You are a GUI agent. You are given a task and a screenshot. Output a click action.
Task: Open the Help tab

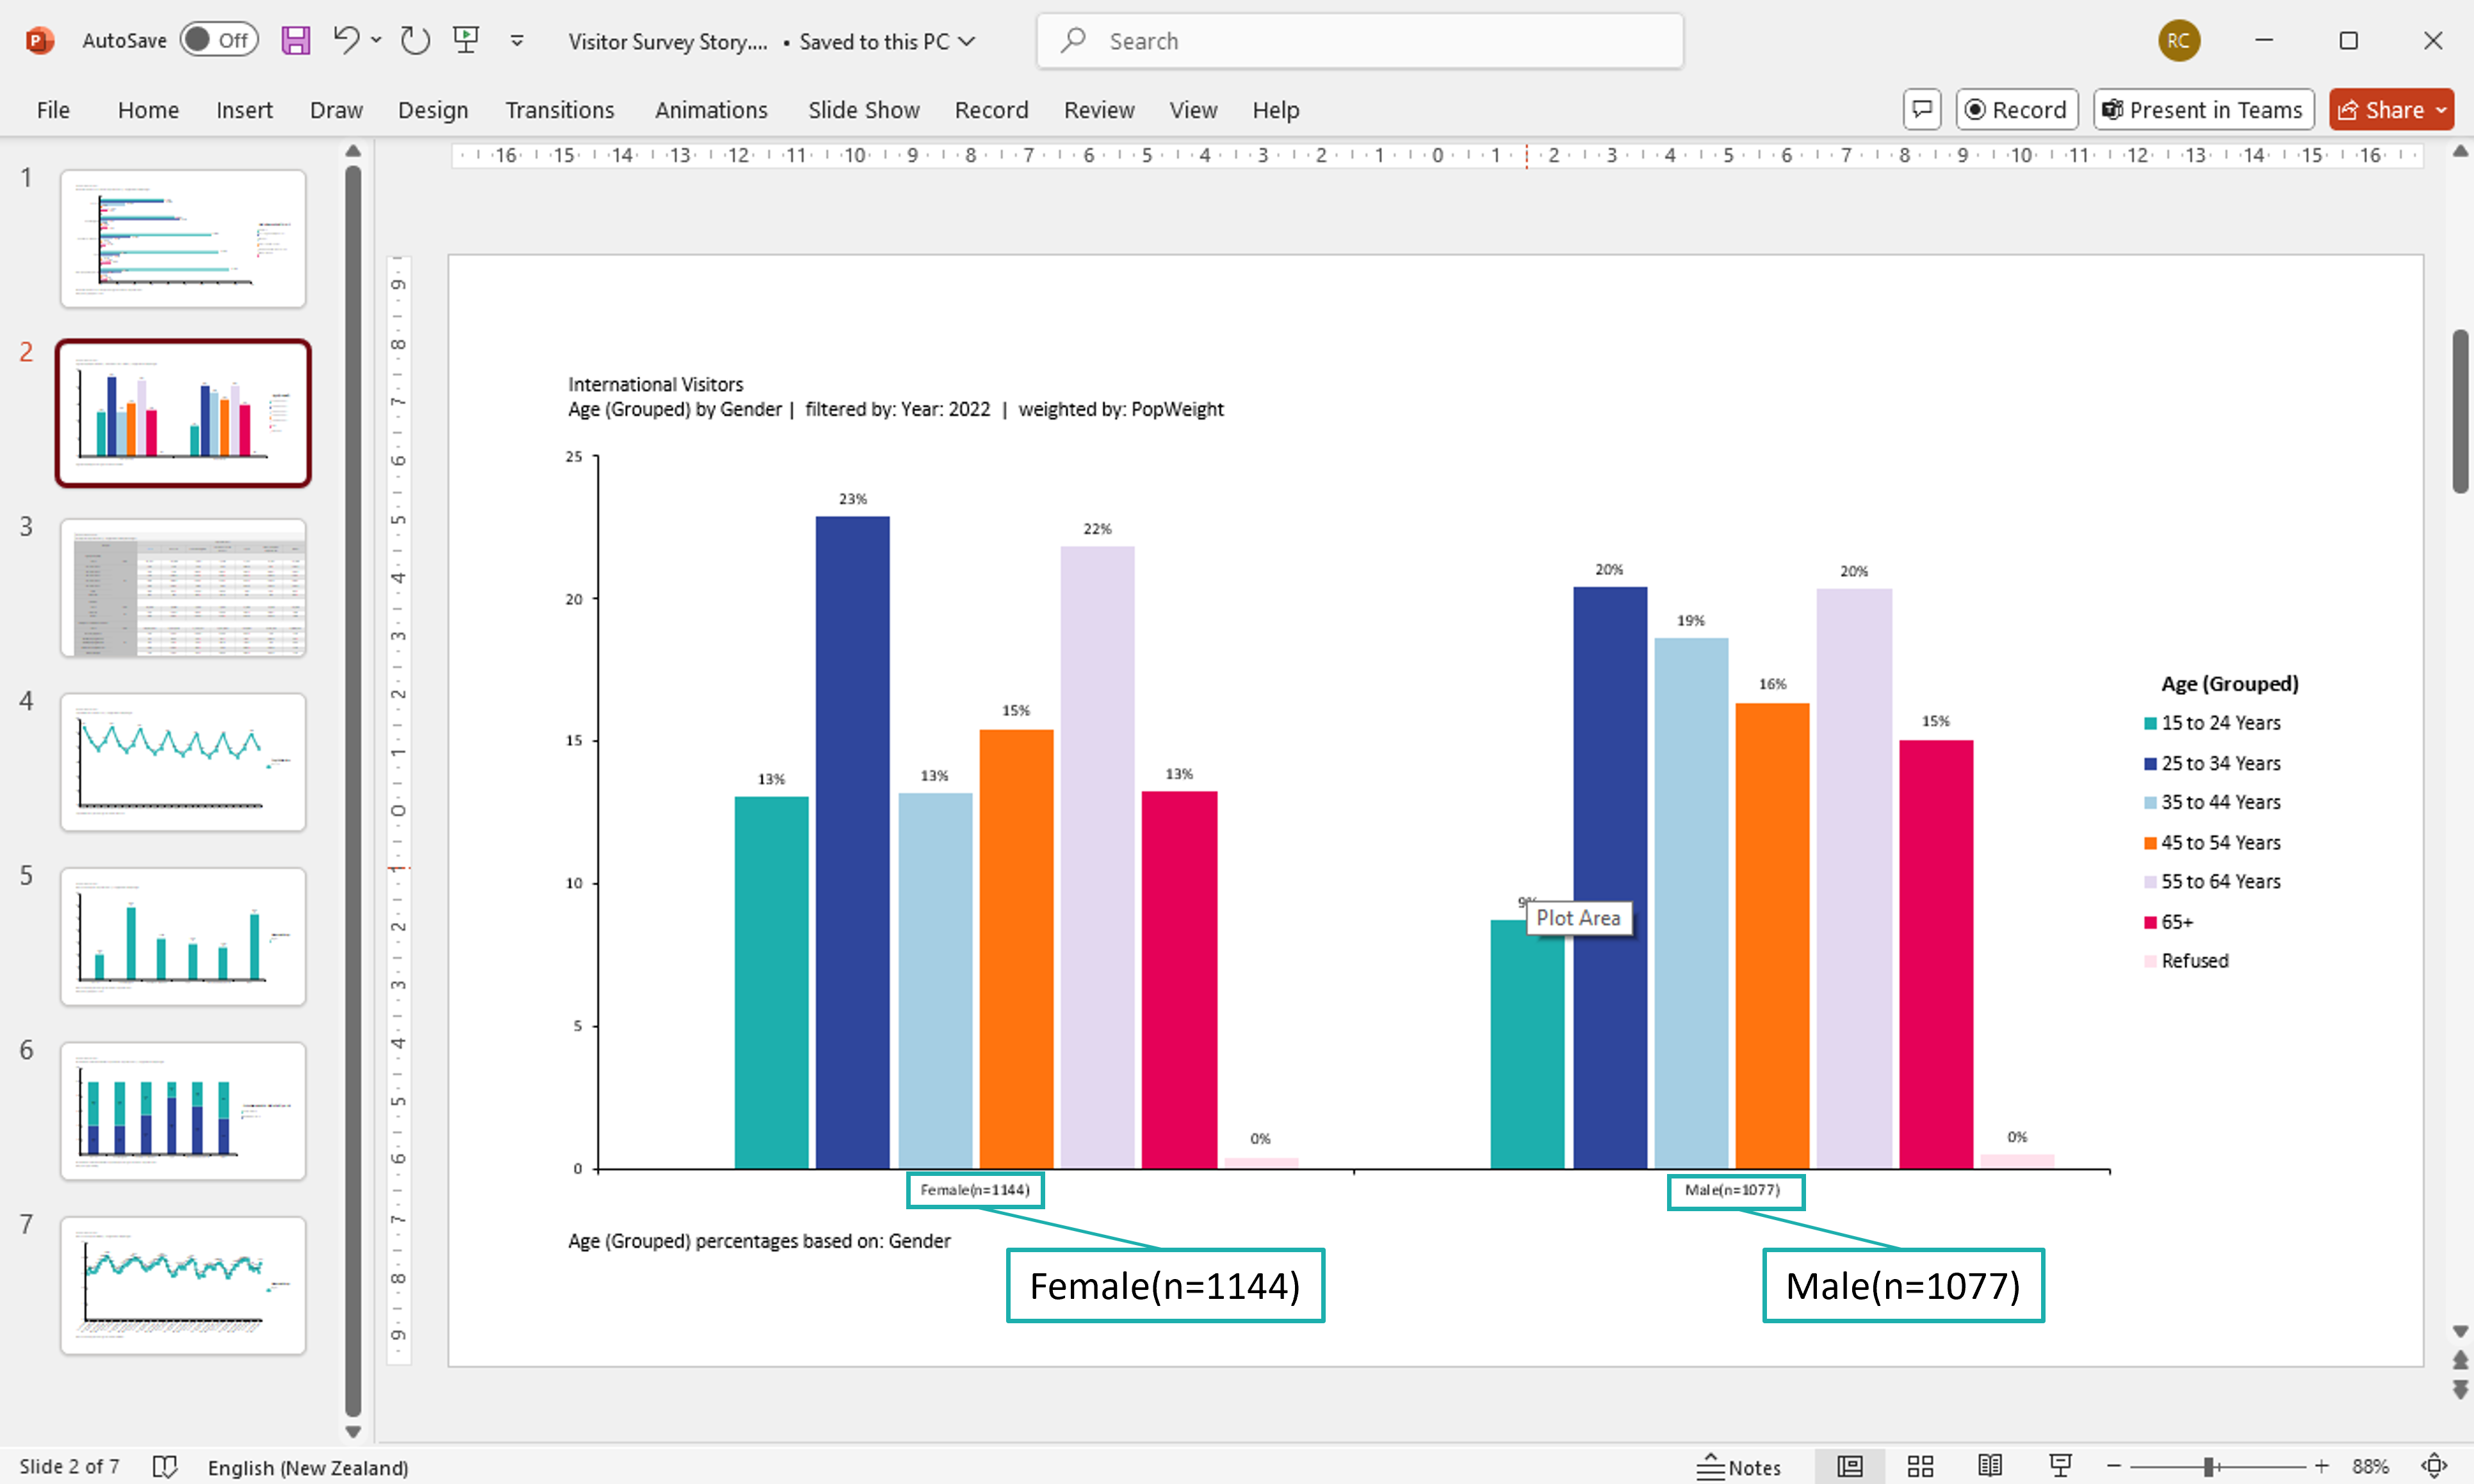tap(1276, 110)
